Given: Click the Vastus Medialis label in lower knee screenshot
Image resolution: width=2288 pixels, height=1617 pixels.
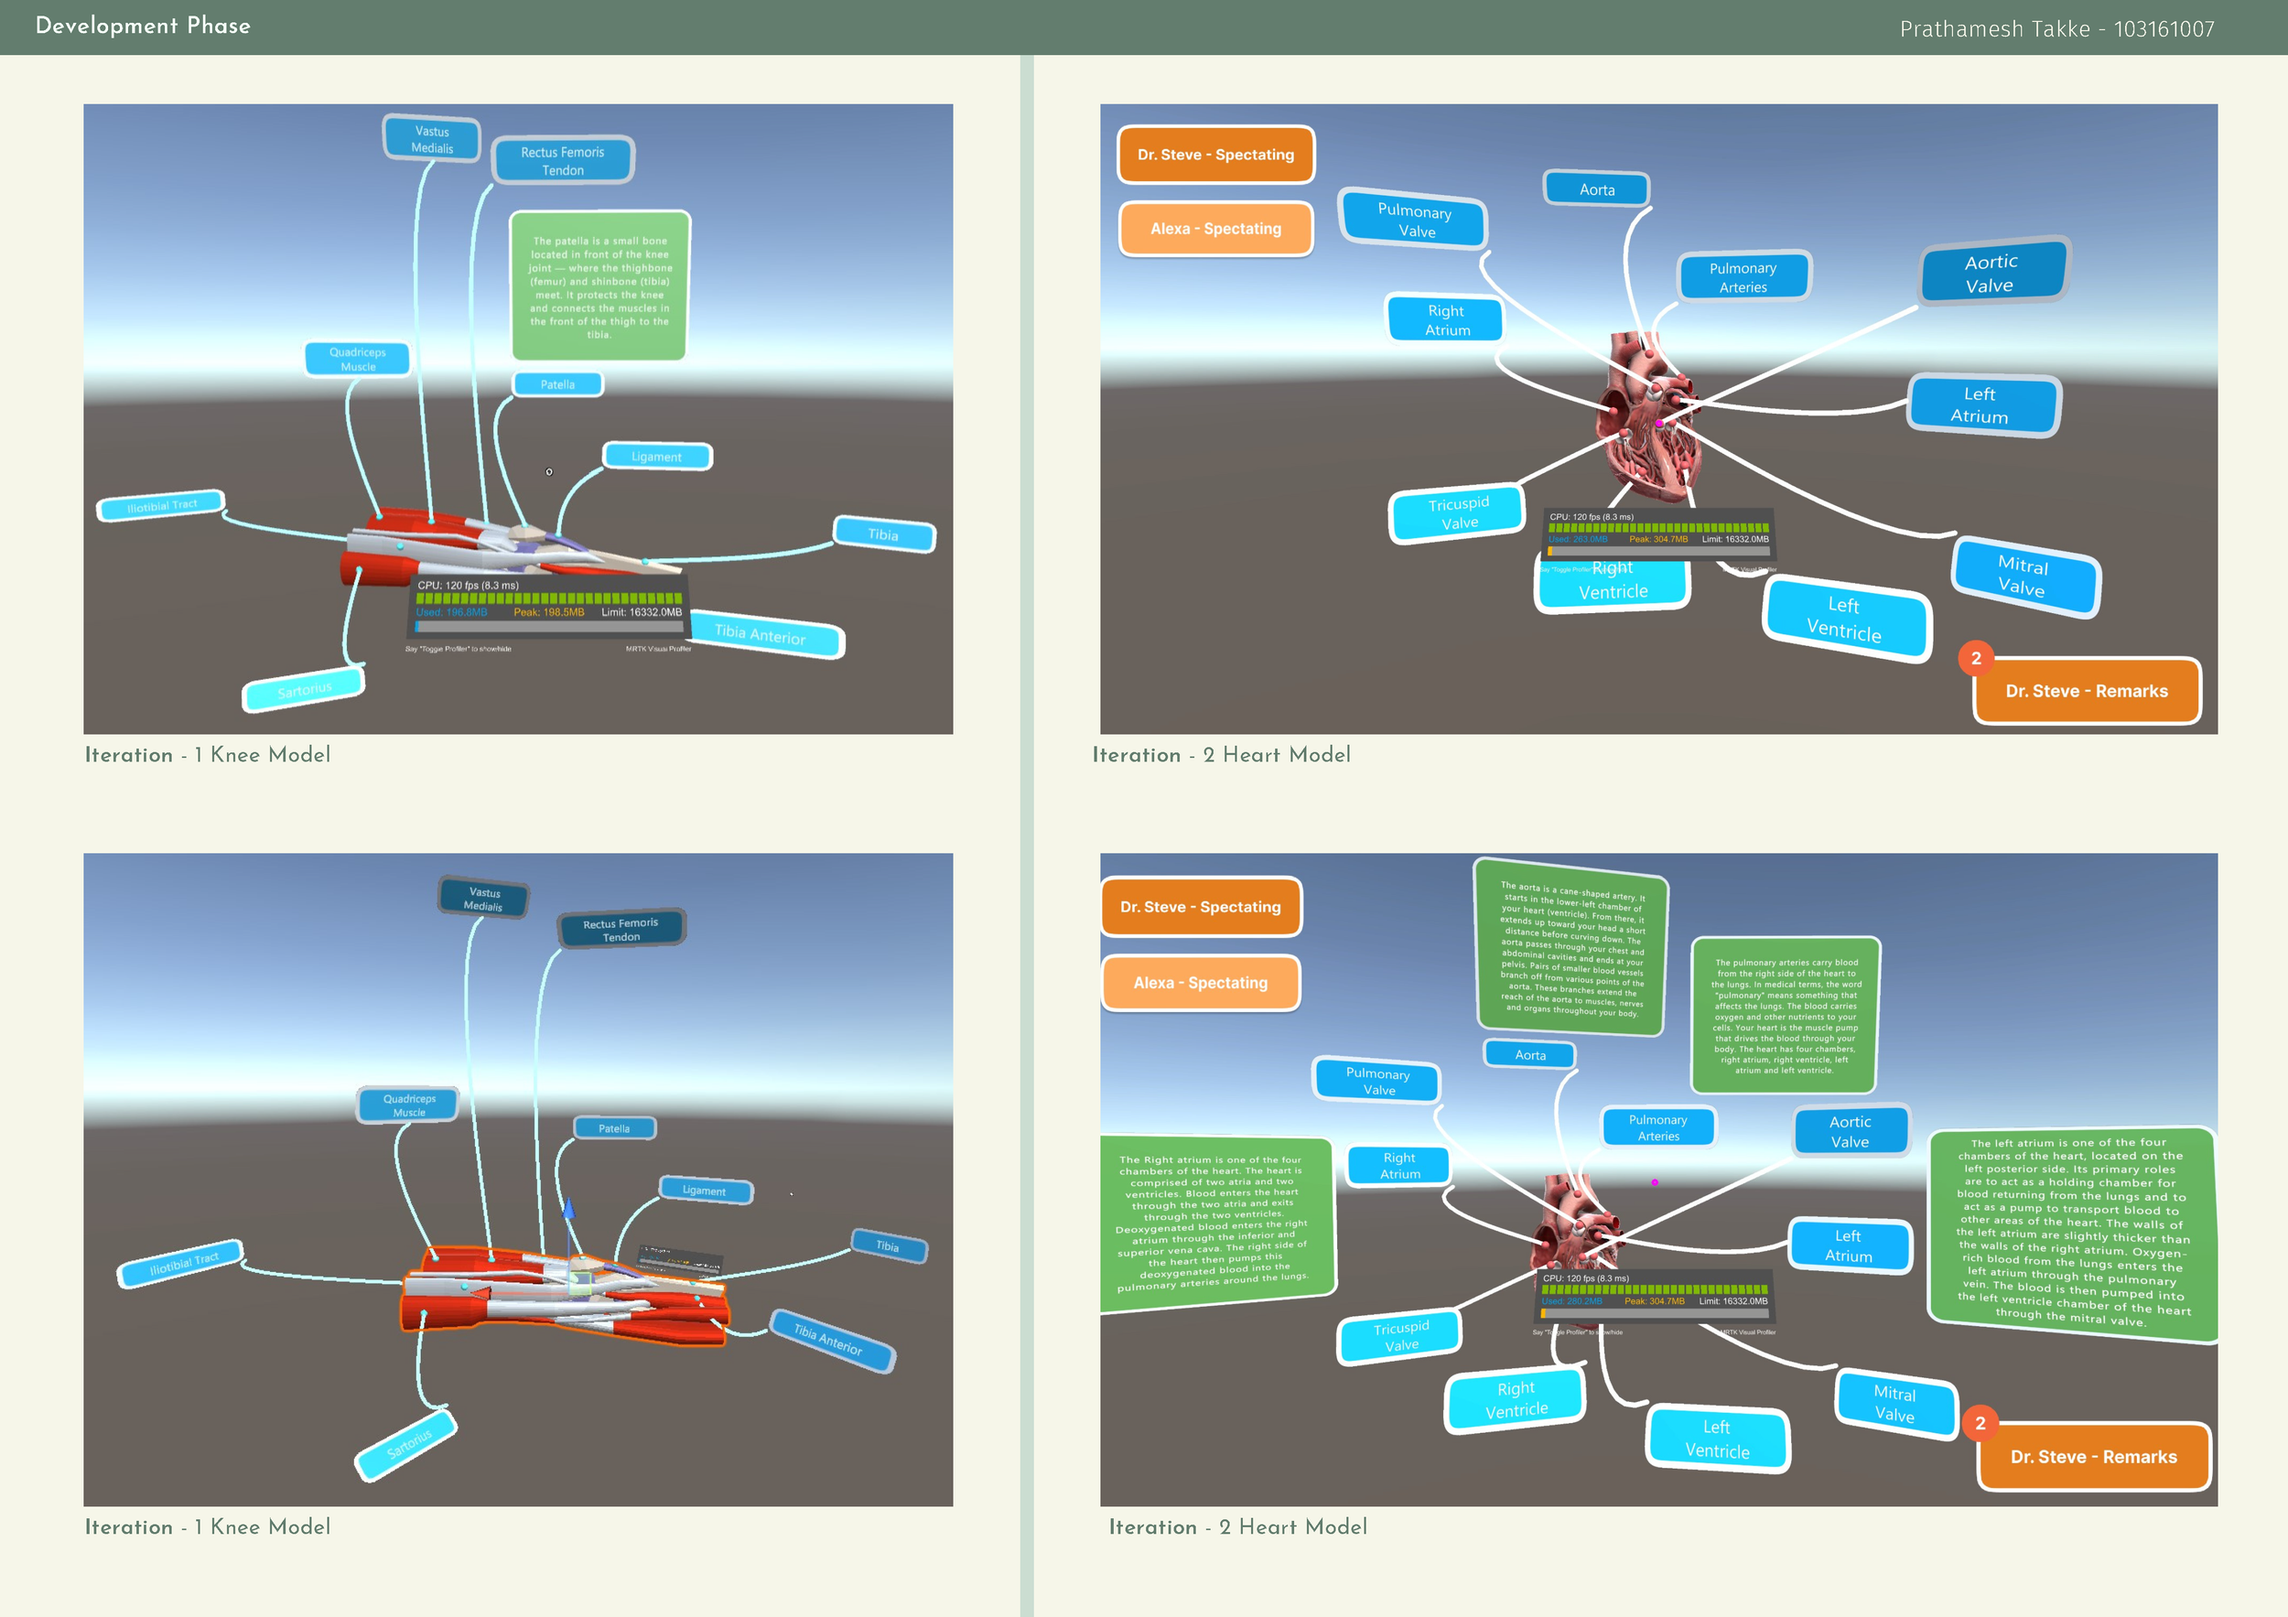Looking at the screenshot, I should pos(483,899).
